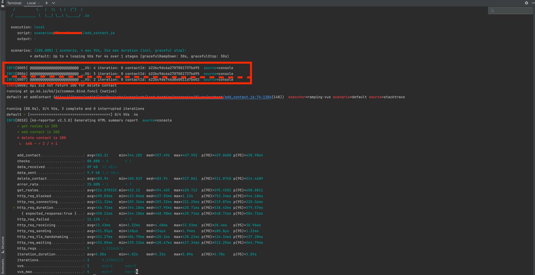Click the magnifier icon in the search box
Viewport: 535px width, 275px height.
pyautogui.click(x=492, y=11)
